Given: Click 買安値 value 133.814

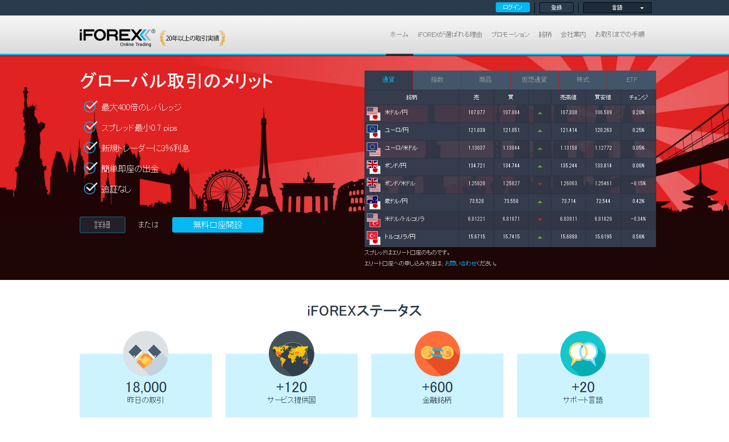Looking at the screenshot, I should click(603, 166).
